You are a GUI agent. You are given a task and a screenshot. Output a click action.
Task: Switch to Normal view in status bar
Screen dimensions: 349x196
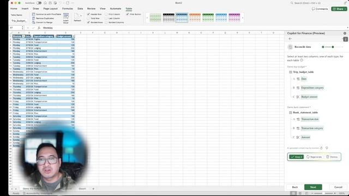293,193
